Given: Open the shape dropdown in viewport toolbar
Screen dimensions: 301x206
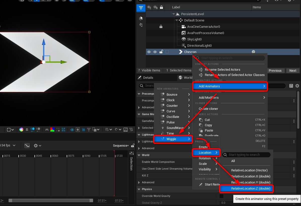Looking at the screenshot, I should pos(10,130).
